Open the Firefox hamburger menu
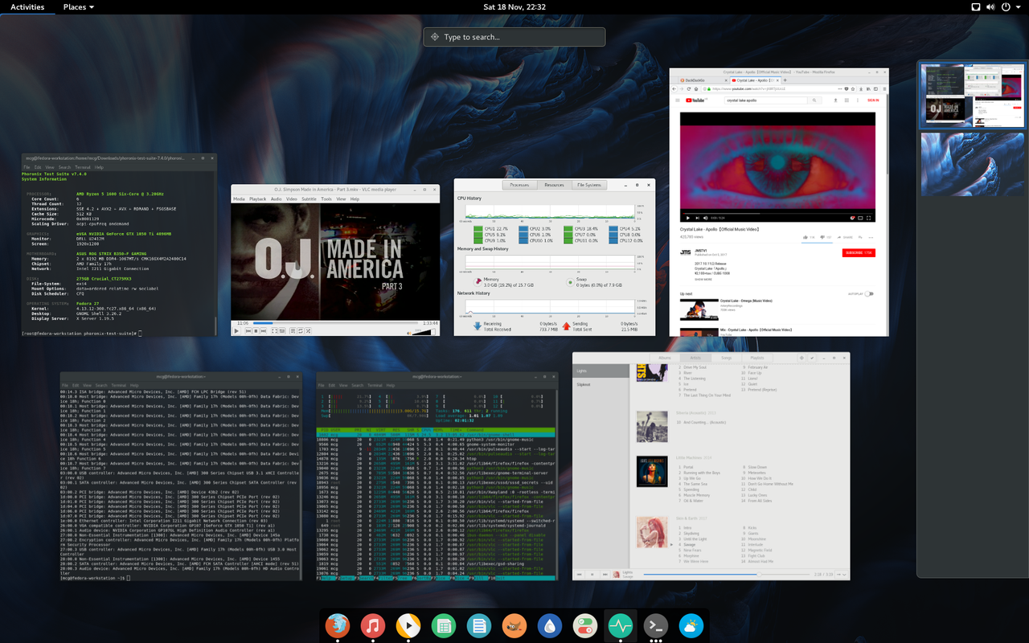The image size is (1029, 643). (883, 88)
